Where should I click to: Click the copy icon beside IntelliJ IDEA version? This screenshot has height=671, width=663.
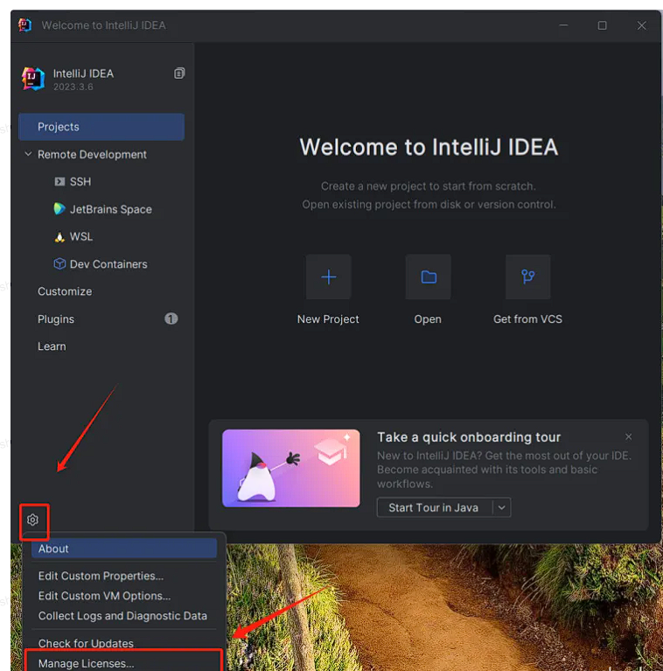pyautogui.click(x=179, y=73)
